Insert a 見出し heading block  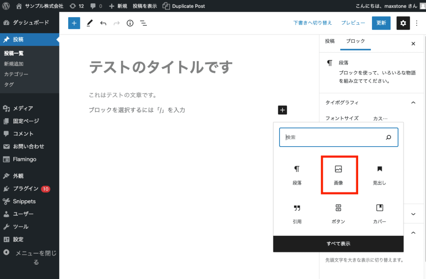[x=379, y=174]
